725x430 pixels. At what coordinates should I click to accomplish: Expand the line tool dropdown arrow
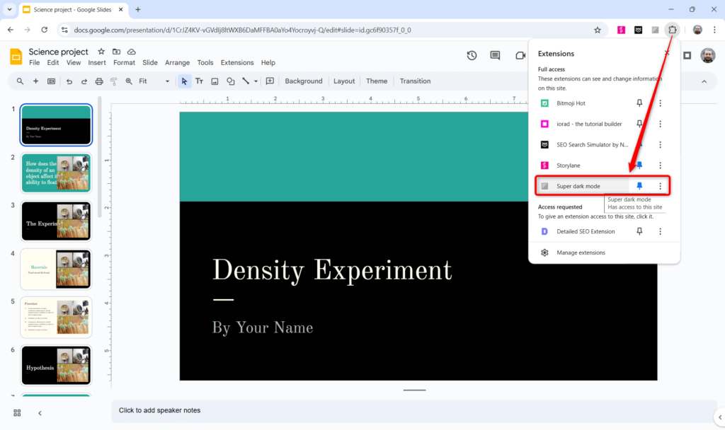255,81
